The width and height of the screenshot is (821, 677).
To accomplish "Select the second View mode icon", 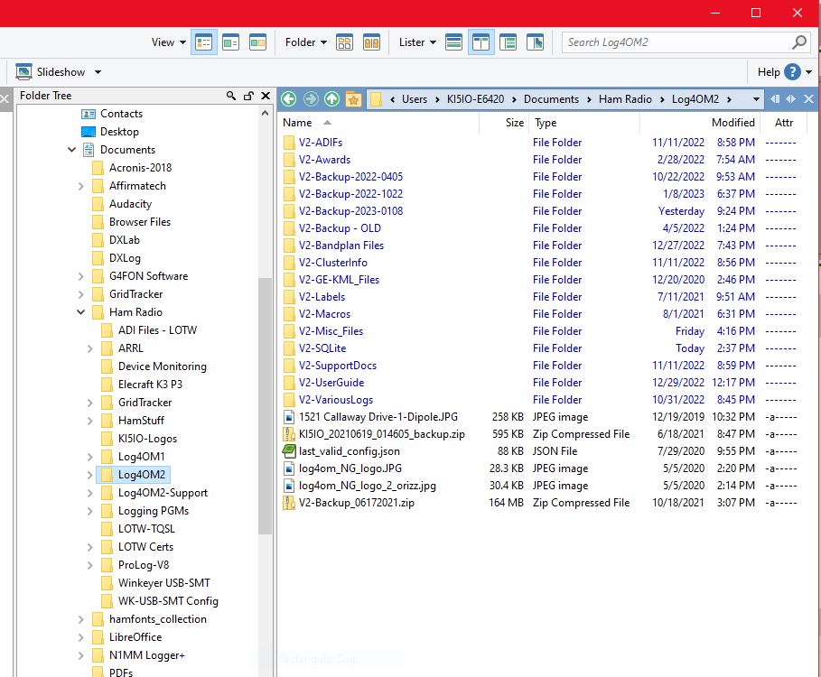I will pos(231,42).
